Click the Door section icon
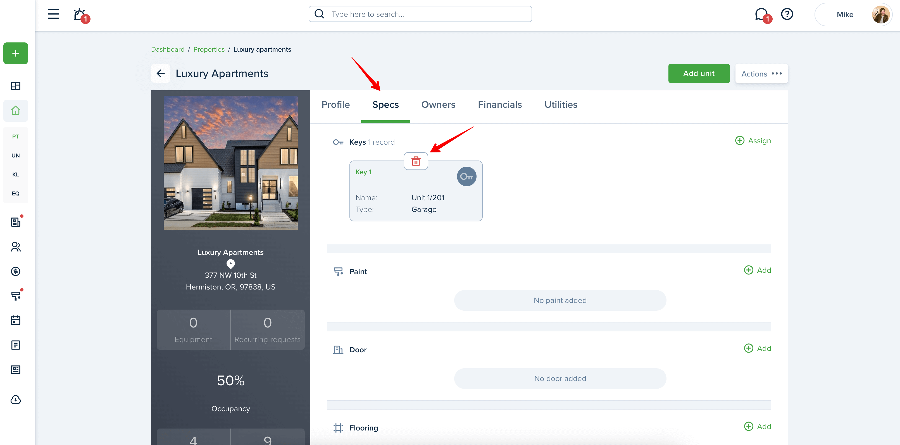Viewport: 900px width, 445px height. [338, 350]
